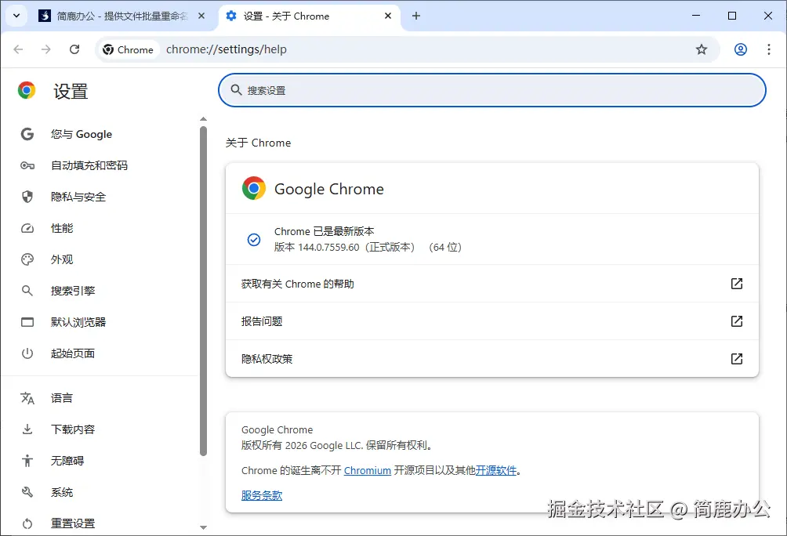Click the 关于 Chrome heading text

(x=258, y=143)
